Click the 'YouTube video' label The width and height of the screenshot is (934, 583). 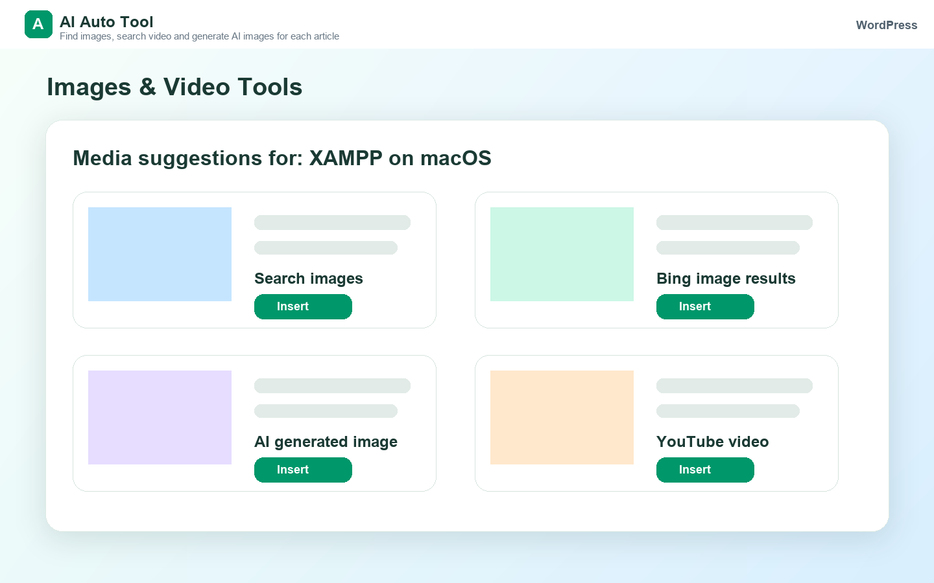point(712,442)
